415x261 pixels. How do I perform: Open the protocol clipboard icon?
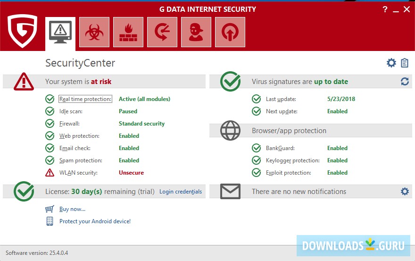[405, 63]
